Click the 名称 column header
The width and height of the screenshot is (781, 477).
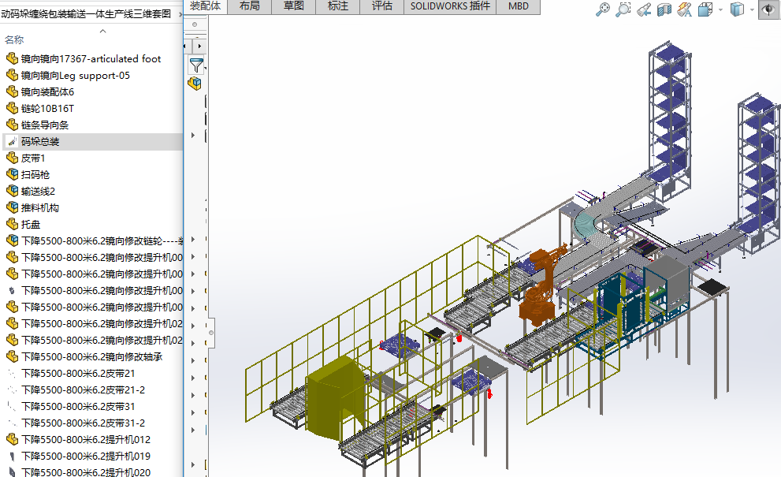click(14, 39)
